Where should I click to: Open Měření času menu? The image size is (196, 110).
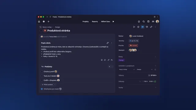(x=105, y=22)
